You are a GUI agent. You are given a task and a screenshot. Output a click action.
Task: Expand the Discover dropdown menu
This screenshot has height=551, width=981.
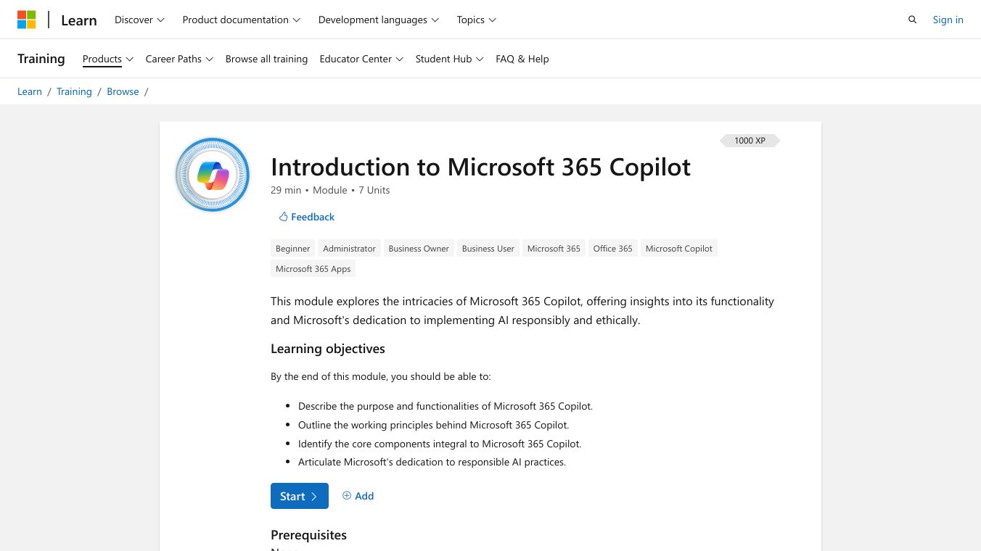pyautogui.click(x=139, y=20)
